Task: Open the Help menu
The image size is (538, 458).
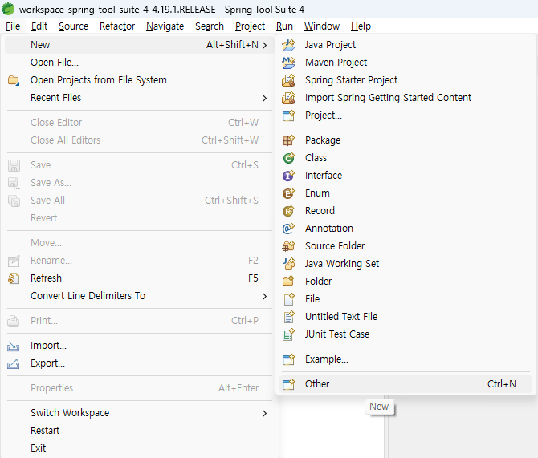Action: point(361,26)
